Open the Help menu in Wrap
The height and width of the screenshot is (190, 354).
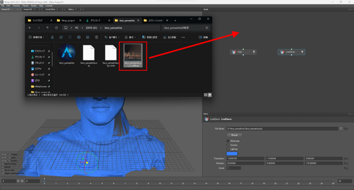41,6
